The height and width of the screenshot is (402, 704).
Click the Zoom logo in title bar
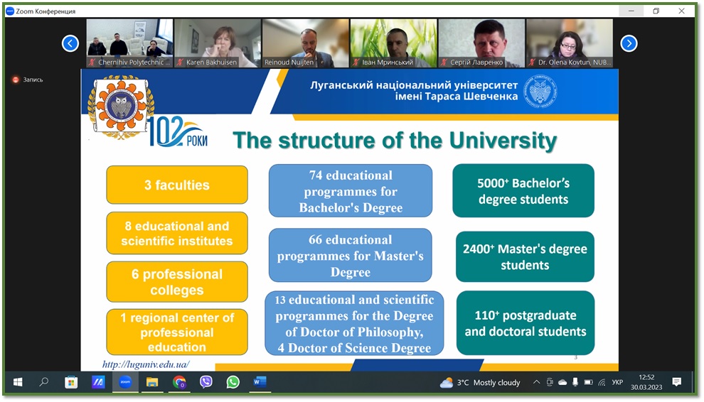click(x=10, y=11)
